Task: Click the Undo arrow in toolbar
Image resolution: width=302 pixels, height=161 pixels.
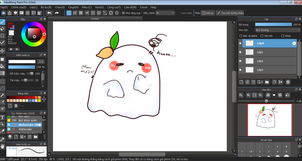Action: [49, 13]
